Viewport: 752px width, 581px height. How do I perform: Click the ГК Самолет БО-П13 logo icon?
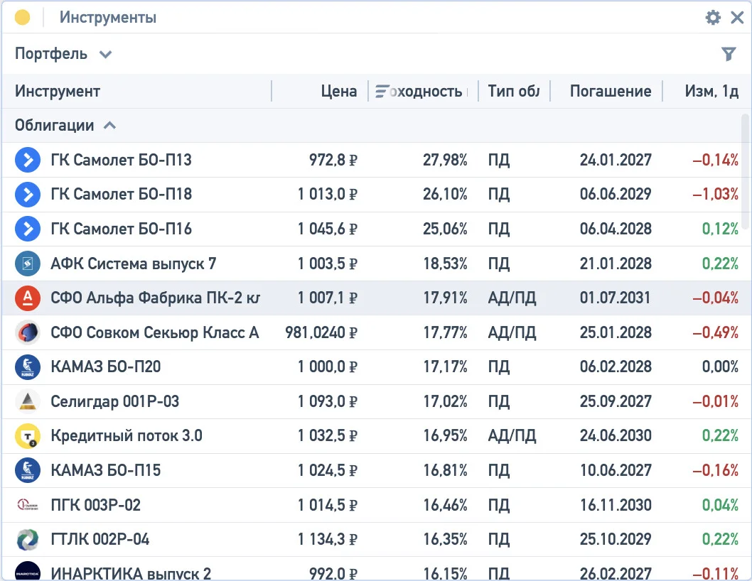(27, 160)
